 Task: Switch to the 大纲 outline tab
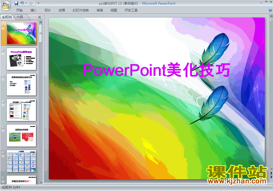click(20, 17)
